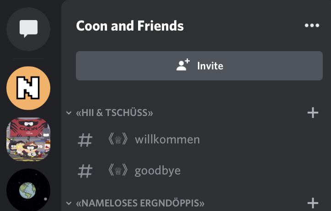Screen dimensions: 331x211
Task: Open the willkommen channel
Action: click(x=167, y=140)
